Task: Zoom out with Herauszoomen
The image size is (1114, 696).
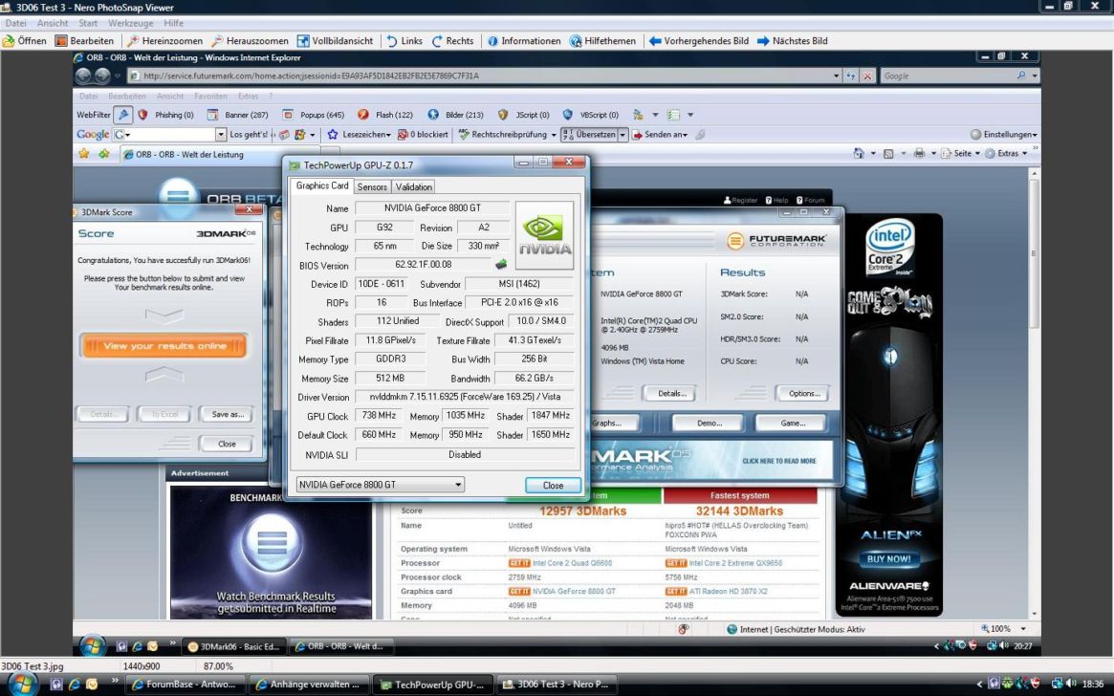Action: [251, 41]
